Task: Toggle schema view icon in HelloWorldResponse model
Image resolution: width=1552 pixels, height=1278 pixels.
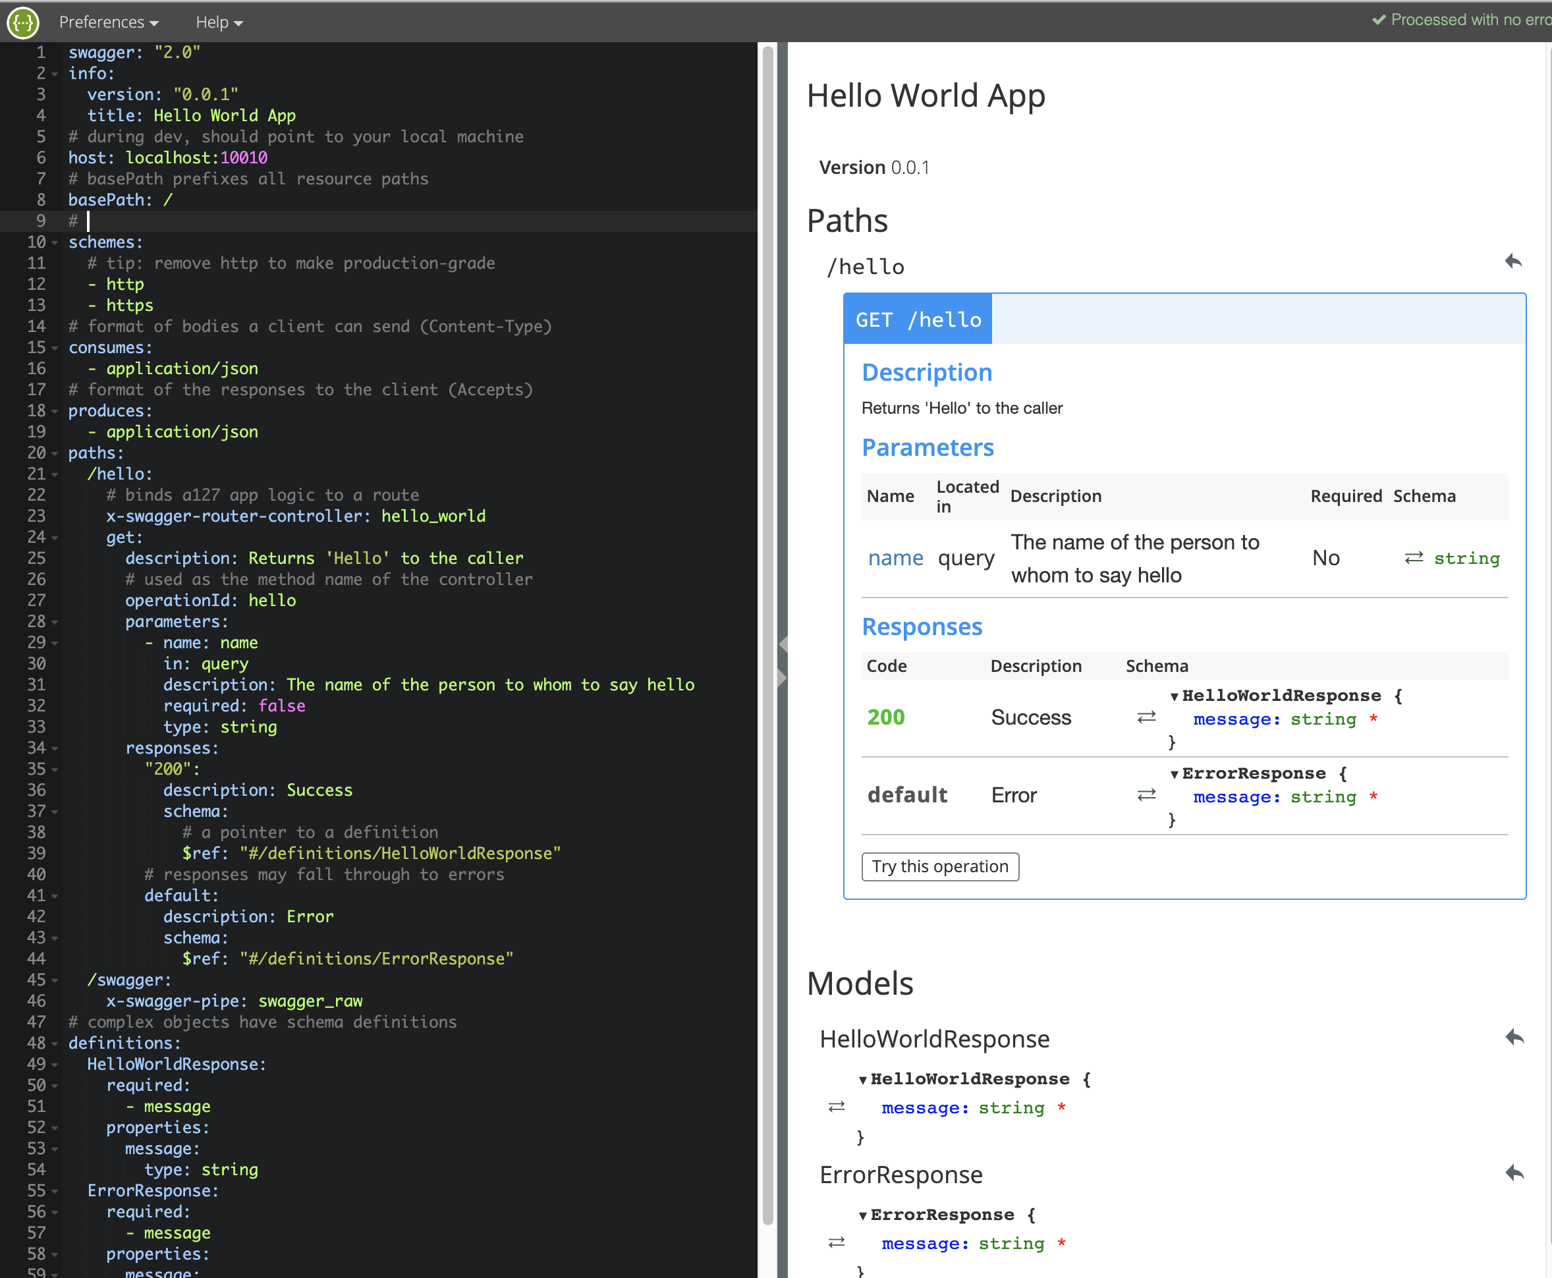Action: [x=837, y=1107]
